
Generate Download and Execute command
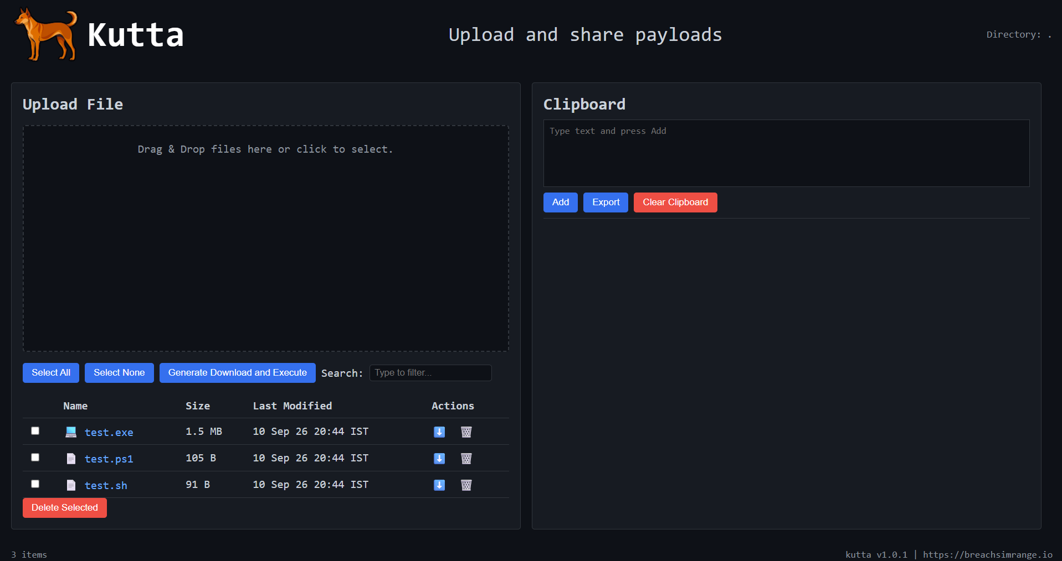(238, 373)
